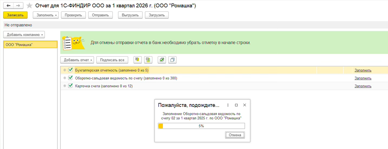388x149 pixels.
Task: Open the "Добавить отчет" dropdown
Action: pyautogui.click(x=77, y=60)
